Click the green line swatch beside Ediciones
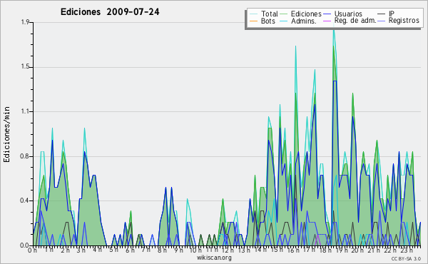 [284, 14]
